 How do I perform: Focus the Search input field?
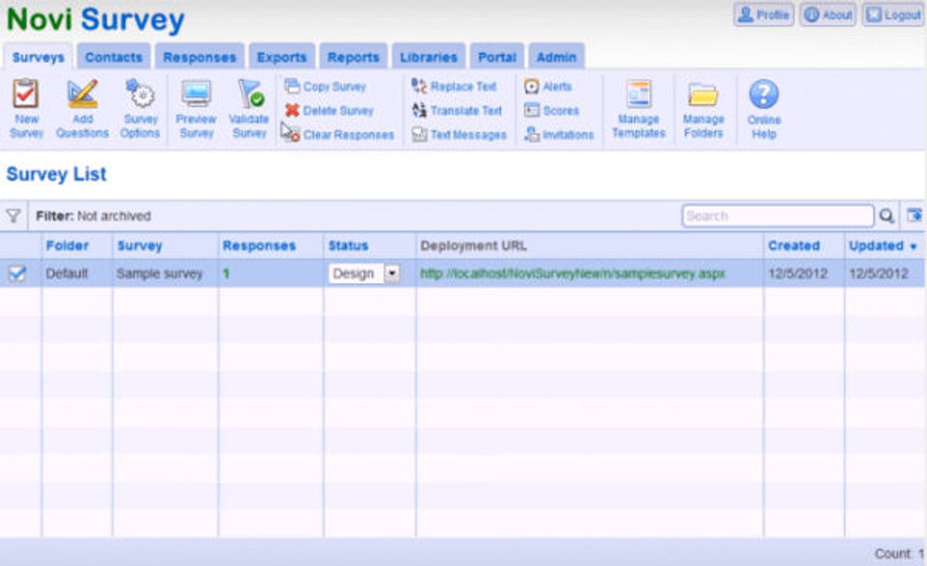coord(777,216)
